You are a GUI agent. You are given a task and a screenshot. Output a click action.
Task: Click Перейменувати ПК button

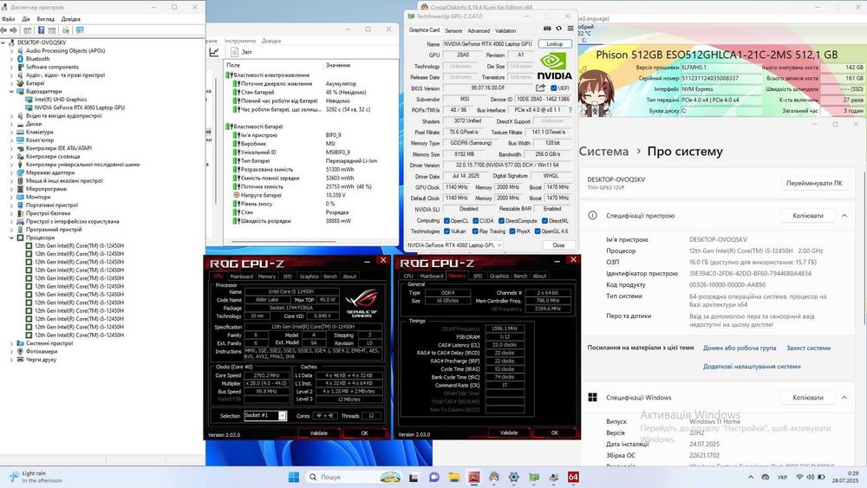click(x=814, y=183)
